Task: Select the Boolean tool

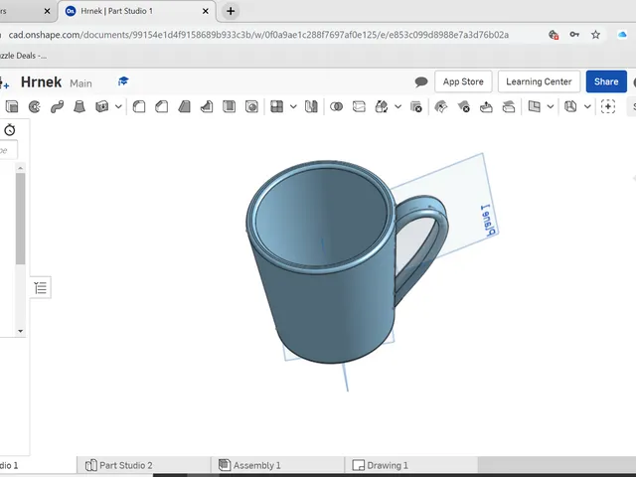Action: [336, 106]
